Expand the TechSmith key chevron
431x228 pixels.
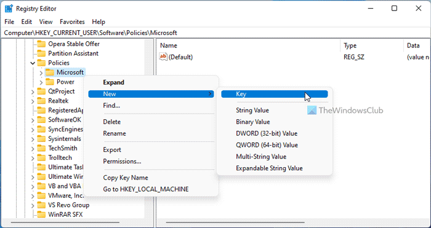(33, 149)
